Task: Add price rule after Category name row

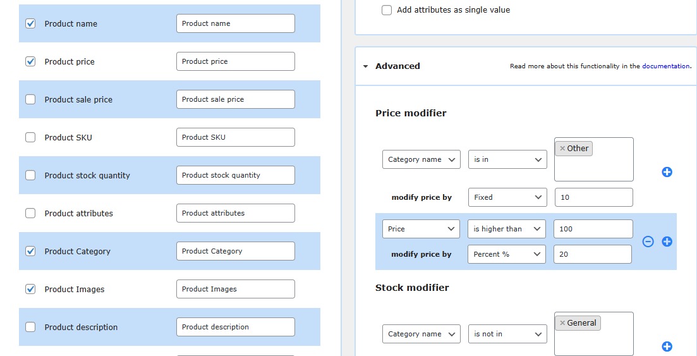Action: [x=667, y=172]
